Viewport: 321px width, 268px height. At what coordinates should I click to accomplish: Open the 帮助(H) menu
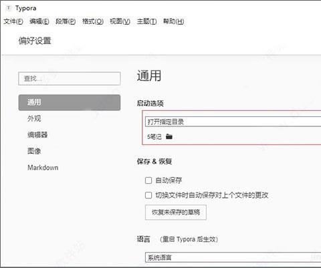click(173, 21)
